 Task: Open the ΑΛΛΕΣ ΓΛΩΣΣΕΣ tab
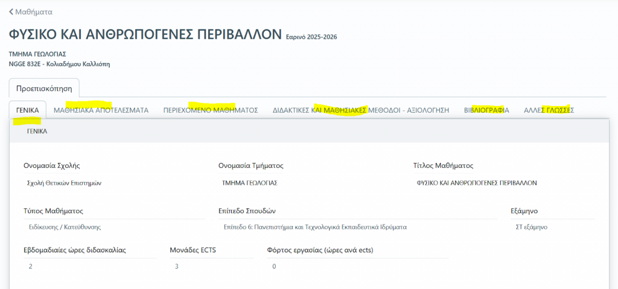pyautogui.click(x=548, y=110)
